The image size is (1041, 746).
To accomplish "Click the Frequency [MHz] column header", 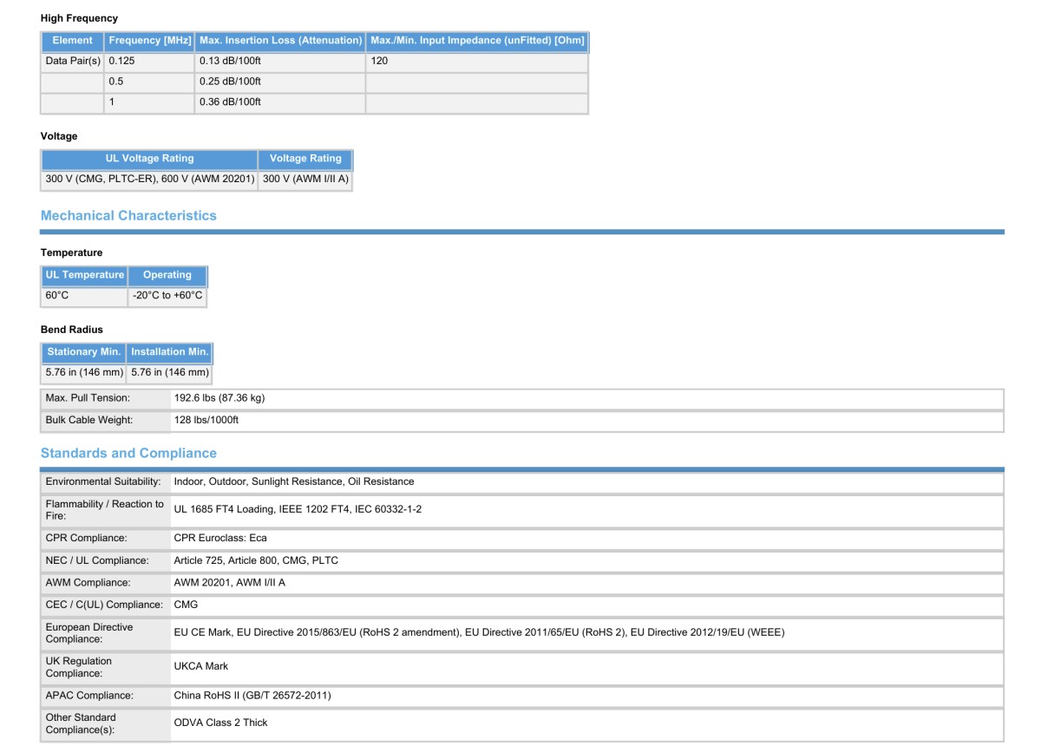I will [x=149, y=41].
